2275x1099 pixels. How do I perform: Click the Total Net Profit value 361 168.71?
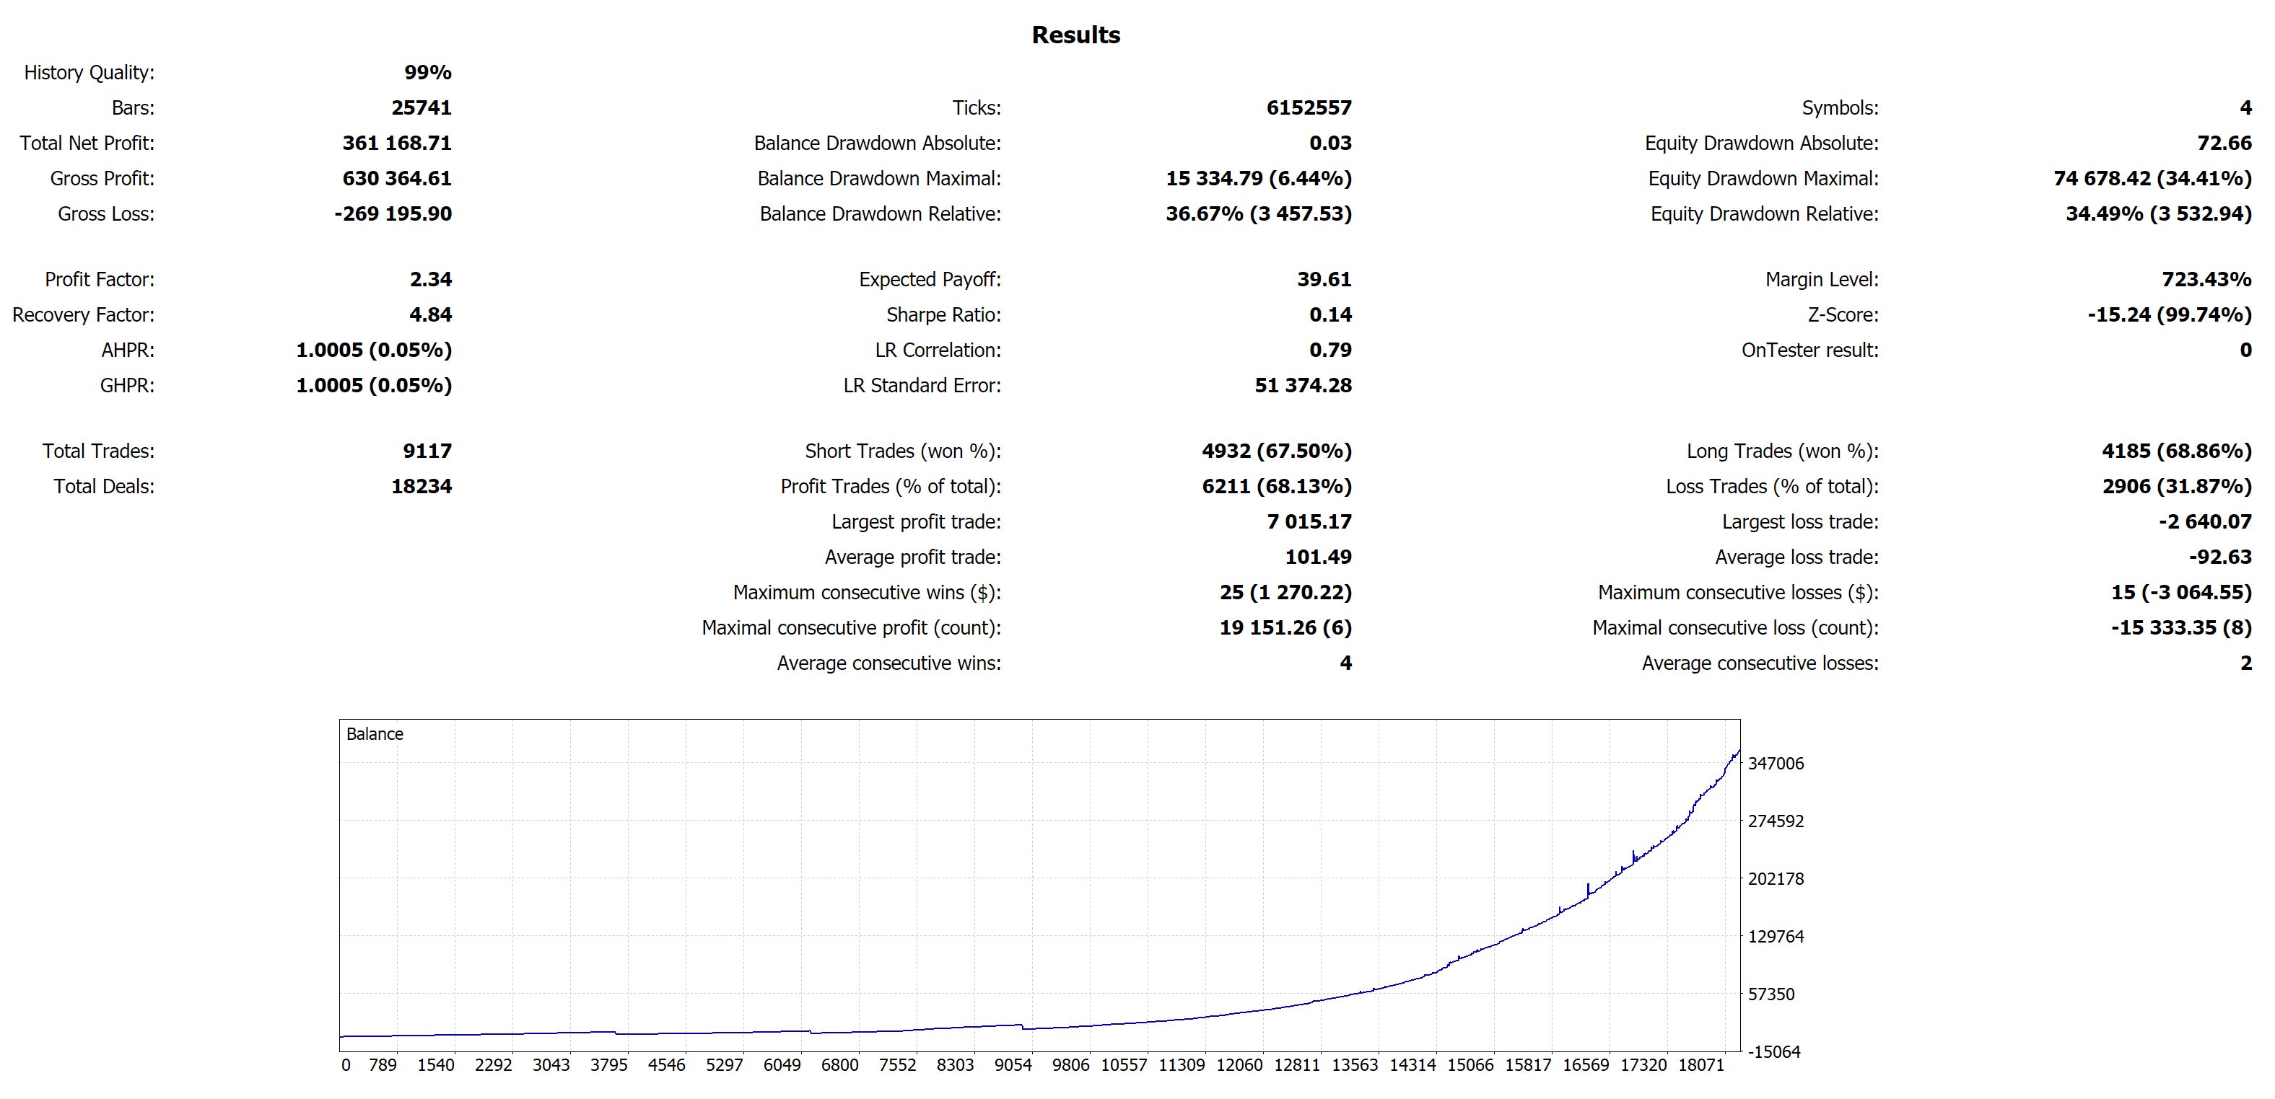(x=396, y=143)
